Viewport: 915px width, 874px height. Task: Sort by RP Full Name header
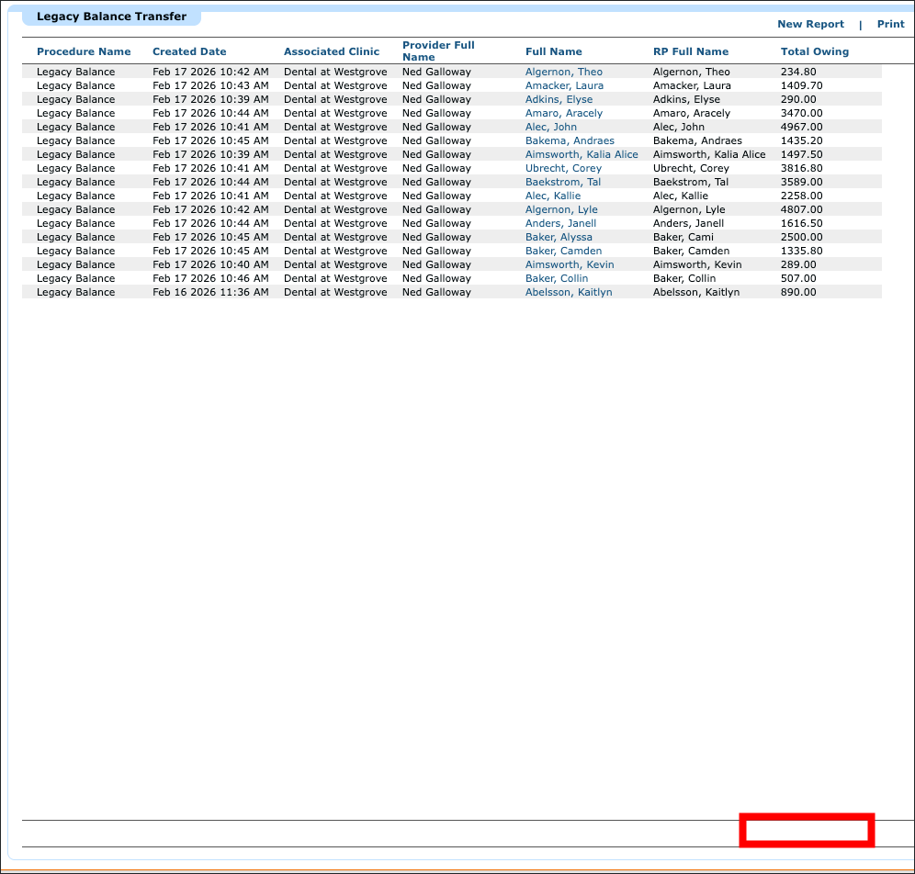pos(690,51)
